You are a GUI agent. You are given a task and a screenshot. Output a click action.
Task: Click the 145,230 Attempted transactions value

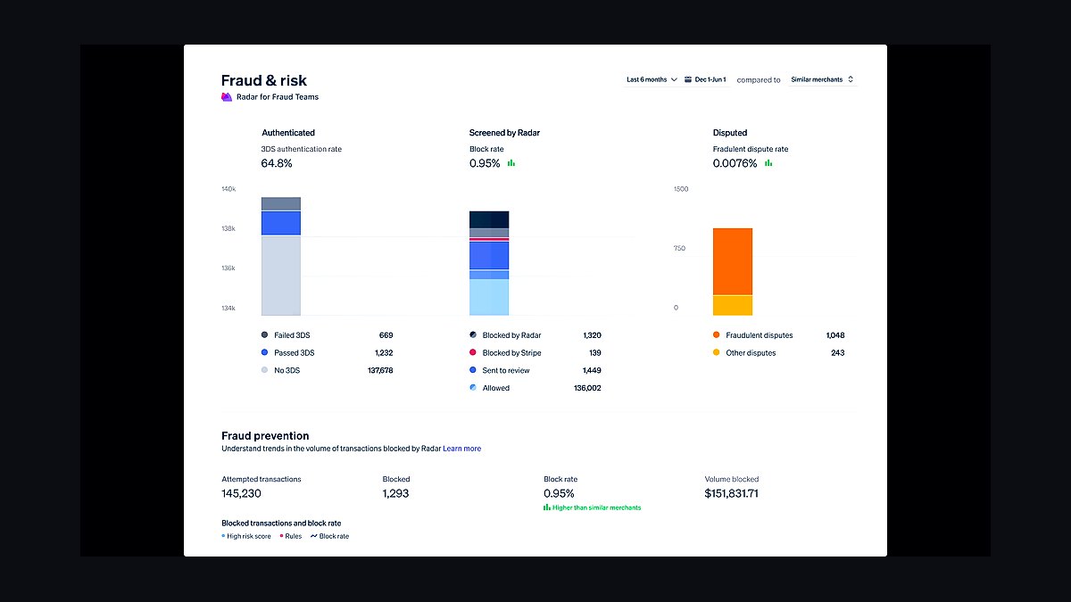point(241,493)
